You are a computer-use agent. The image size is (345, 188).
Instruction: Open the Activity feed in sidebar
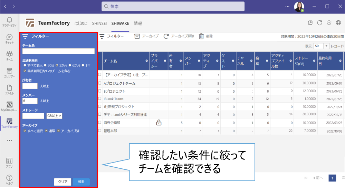tap(9, 22)
